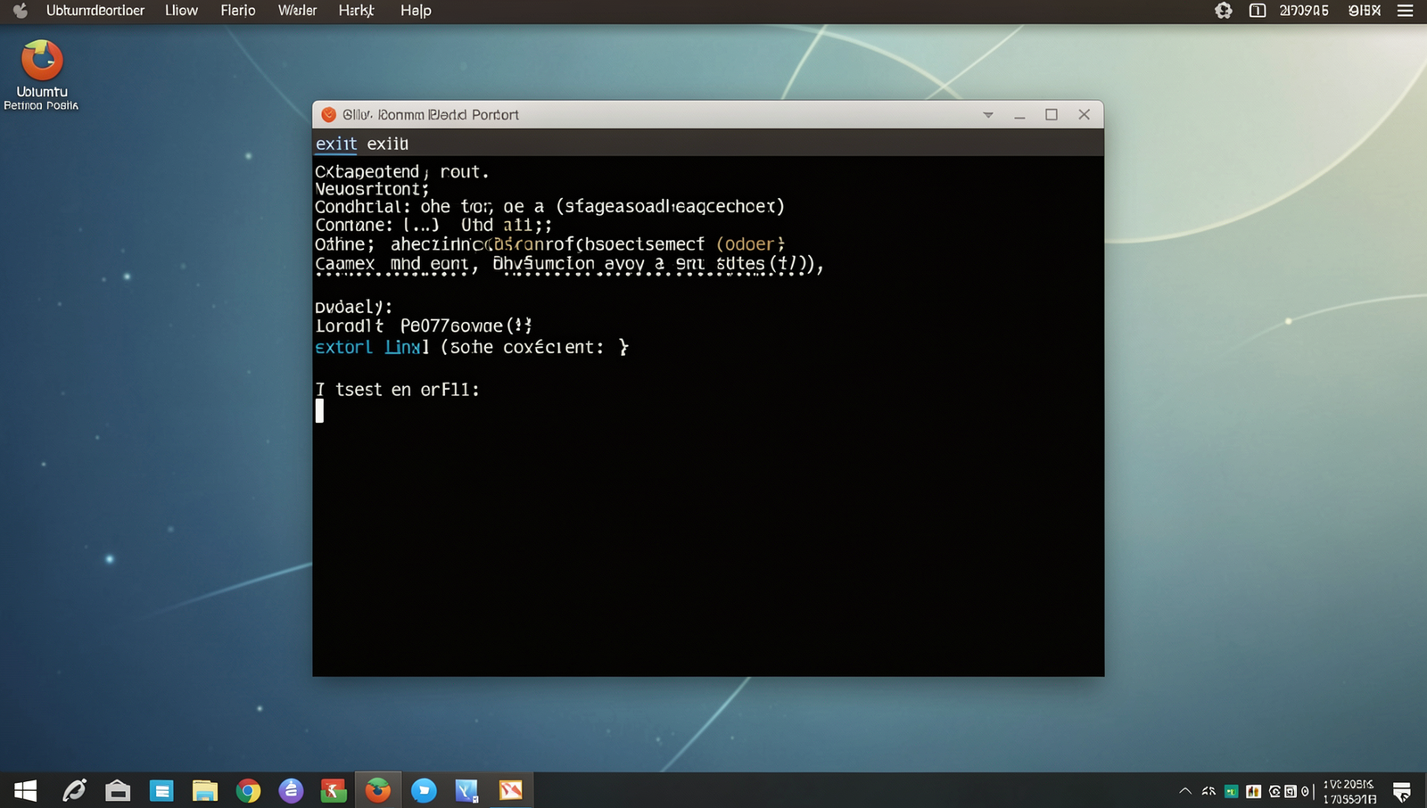This screenshot has height=808, width=1427.
Task: Open the Ubturndeortloer menu
Action: tap(95, 11)
